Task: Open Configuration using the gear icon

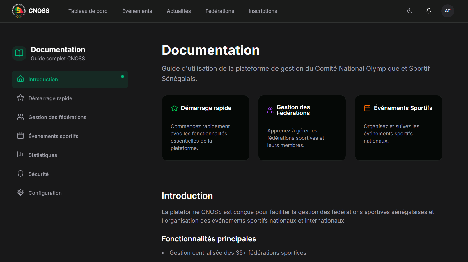Action: [20, 192]
